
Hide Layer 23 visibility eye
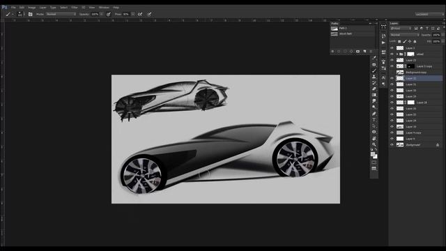392,60
